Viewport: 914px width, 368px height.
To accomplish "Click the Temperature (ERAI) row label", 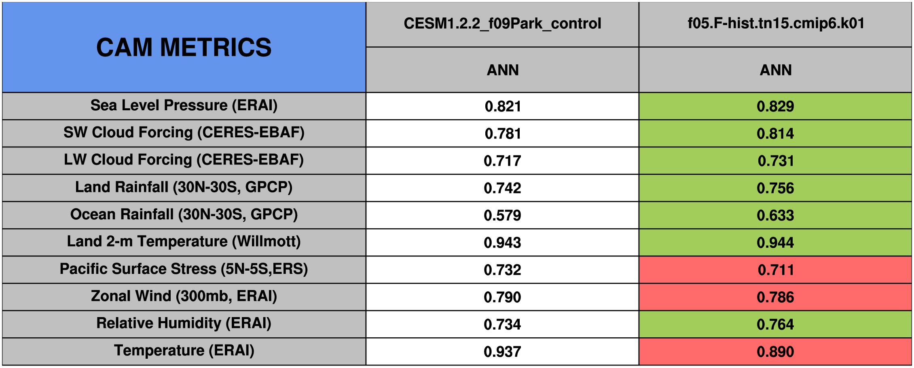I will click(184, 351).
